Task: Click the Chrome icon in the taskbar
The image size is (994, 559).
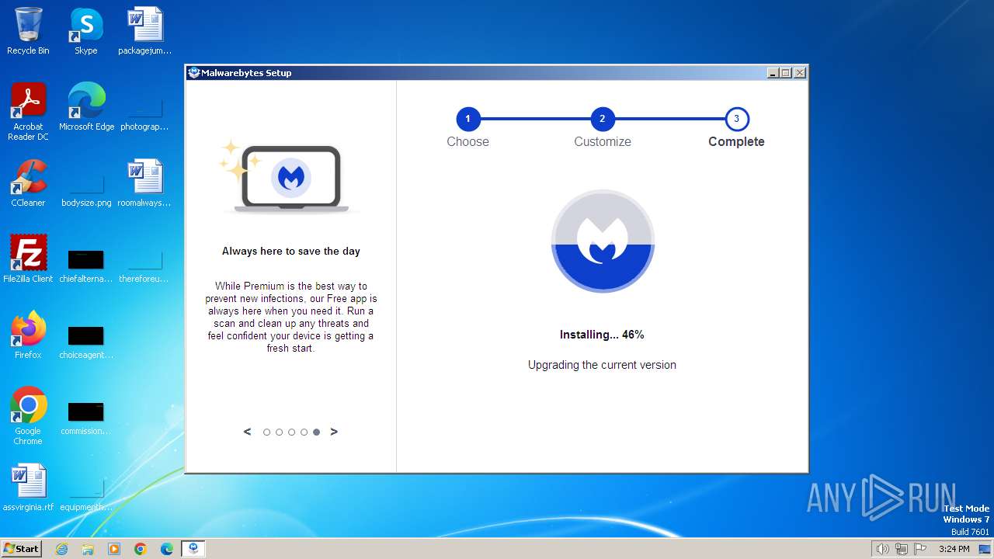Action: pyautogui.click(x=141, y=549)
